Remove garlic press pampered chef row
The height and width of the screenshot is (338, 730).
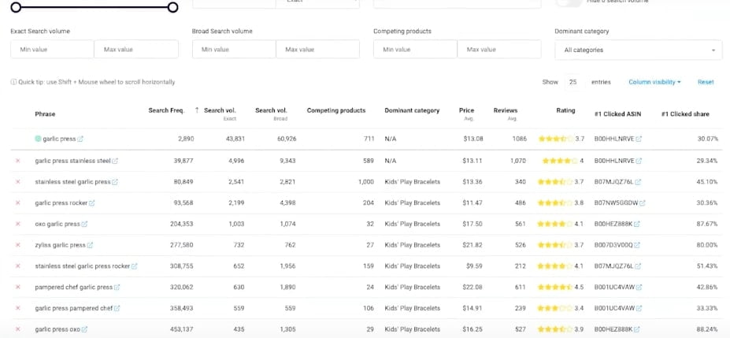coord(18,308)
